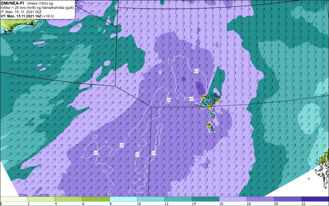
Task: Click the 'IT: Mán. 15. 11. 2021 00Z' line
Action: (21, 12)
